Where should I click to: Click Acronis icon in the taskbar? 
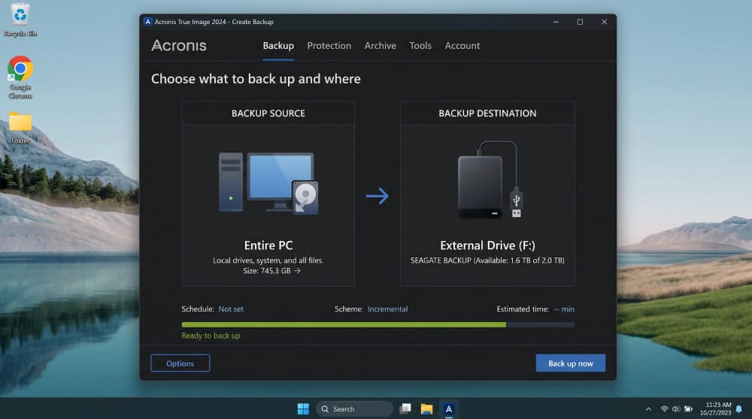point(449,409)
